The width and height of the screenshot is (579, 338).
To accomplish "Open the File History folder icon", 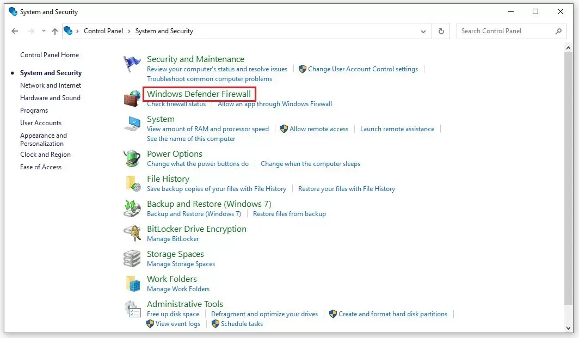I will tap(132, 183).
